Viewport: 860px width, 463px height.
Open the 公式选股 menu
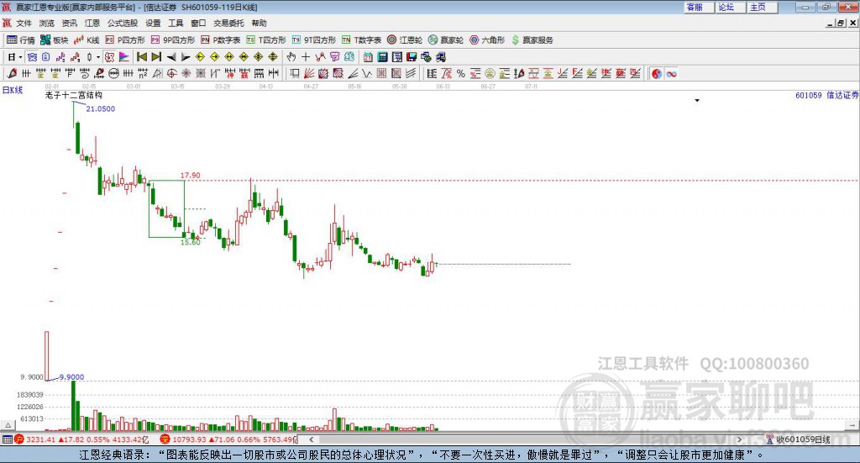[123, 23]
